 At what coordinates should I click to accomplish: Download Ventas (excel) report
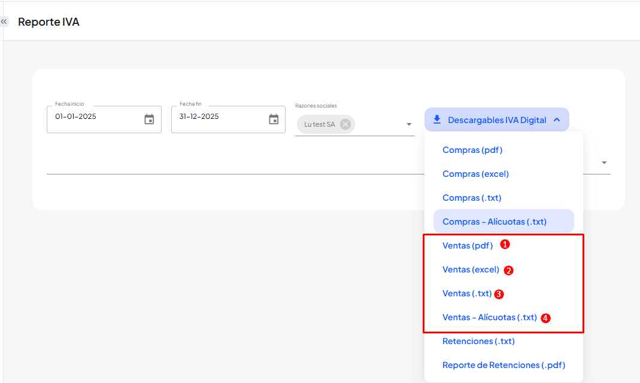(471, 269)
